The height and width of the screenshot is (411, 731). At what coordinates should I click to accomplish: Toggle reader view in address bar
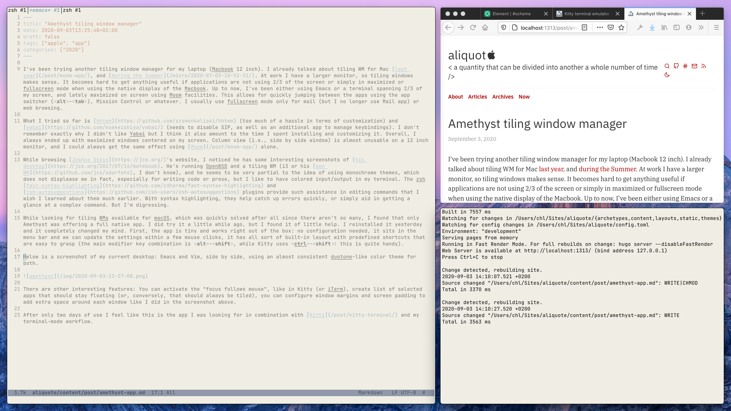point(584,27)
